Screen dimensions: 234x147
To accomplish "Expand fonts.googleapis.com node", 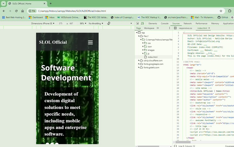I will pos(139,64).
